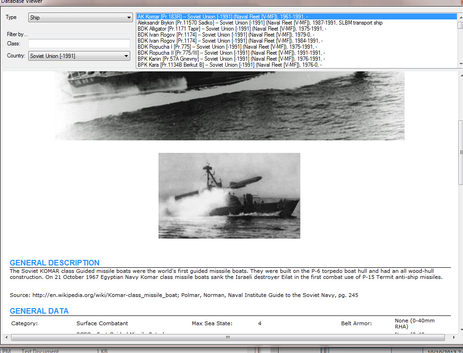Click the GENERAL DESCRIPTION heading
463x353 pixels.
click(x=55, y=263)
